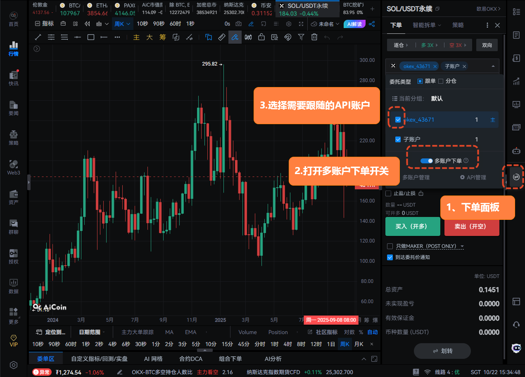Image resolution: width=525 pixels, height=377 pixels.
Task: Click the headset support icon on right rail
Action: pos(516,325)
